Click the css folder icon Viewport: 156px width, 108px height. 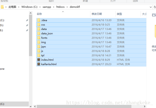[x=39, y=25]
